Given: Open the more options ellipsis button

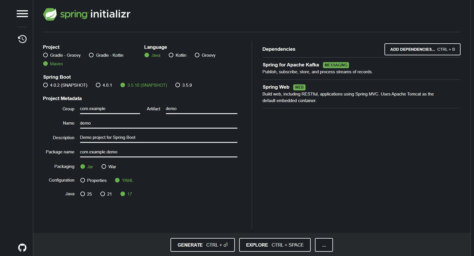Looking at the screenshot, I should pos(324,245).
